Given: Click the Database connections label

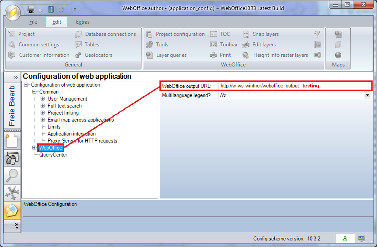Looking at the screenshot, I should 111,34.
